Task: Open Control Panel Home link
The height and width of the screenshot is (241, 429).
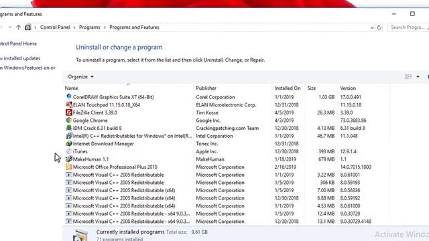Action: click(x=18, y=44)
